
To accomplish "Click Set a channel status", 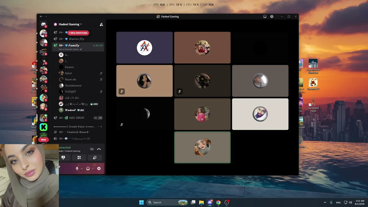I will click(x=69, y=49).
